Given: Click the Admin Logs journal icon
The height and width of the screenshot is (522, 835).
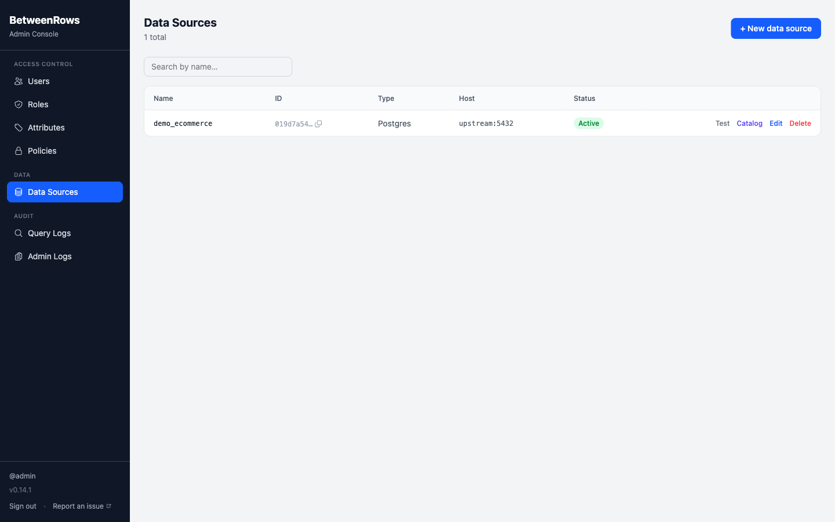Looking at the screenshot, I should tap(19, 256).
